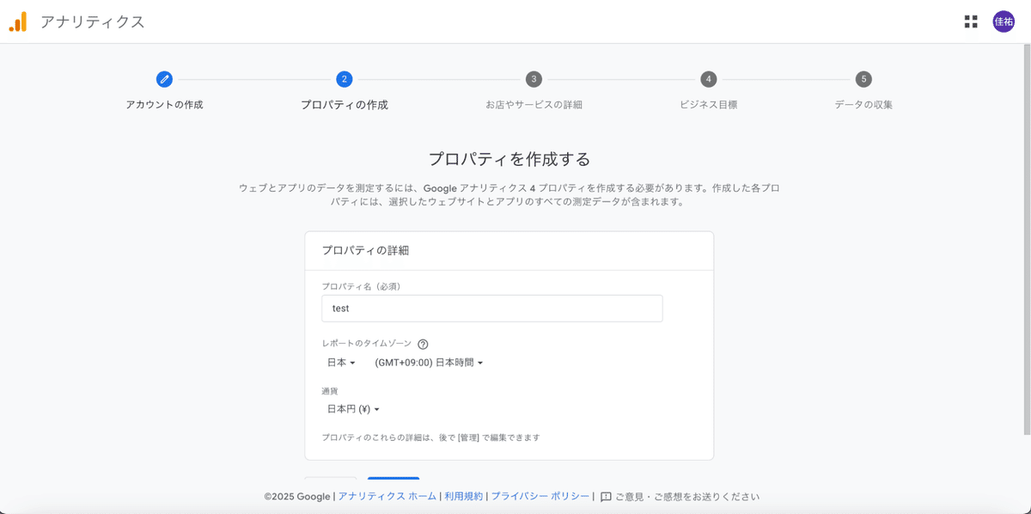The width and height of the screenshot is (1031, 514).
Task: Click ご意見・ご感想をお送りください feedback link
Action: coord(686,497)
